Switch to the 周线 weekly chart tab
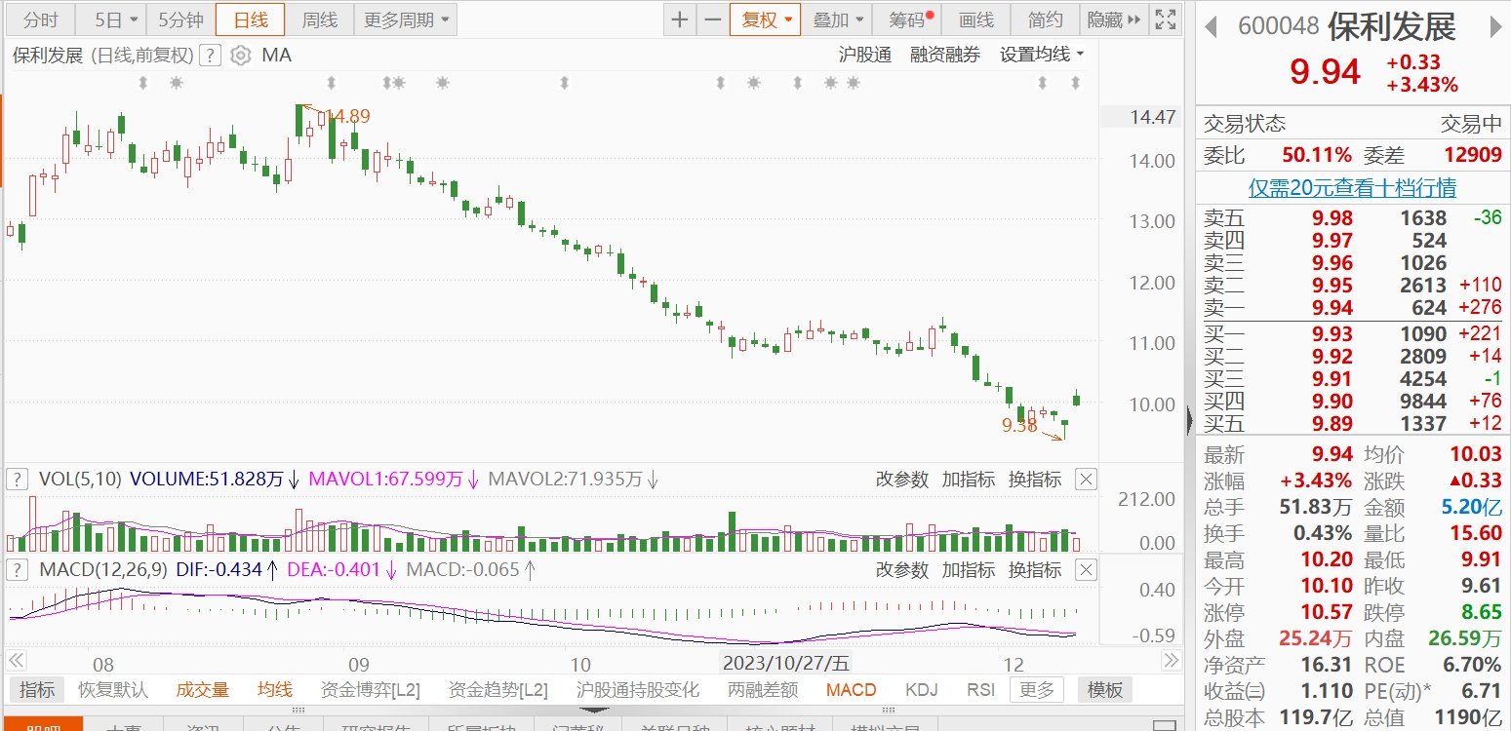The width and height of the screenshot is (1511, 731). (319, 19)
